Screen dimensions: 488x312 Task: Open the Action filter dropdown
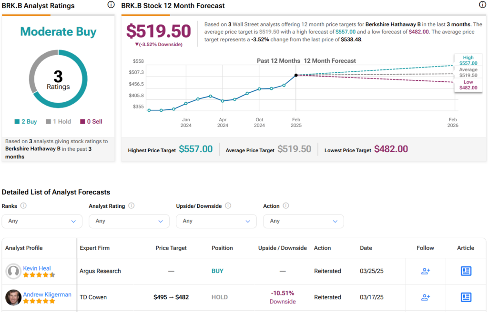pyautogui.click(x=304, y=221)
